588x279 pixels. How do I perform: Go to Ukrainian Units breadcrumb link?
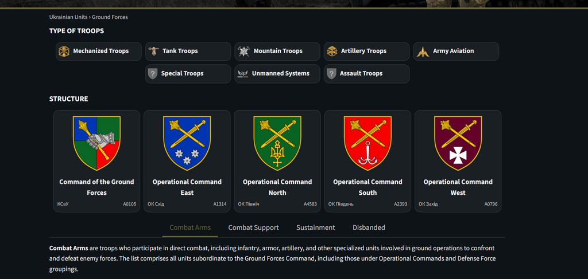pyautogui.click(x=68, y=17)
